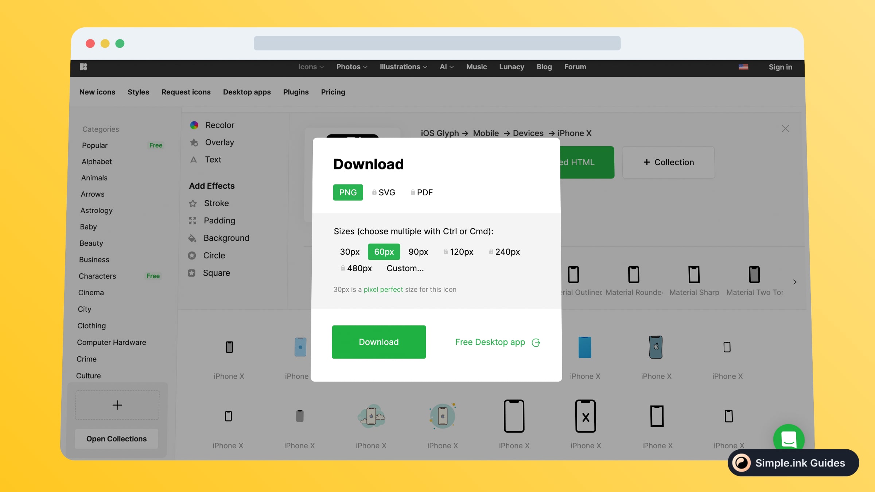875x492 pixels.
Task: Open Desktop apps page
Action: click(x=247, y=92)
